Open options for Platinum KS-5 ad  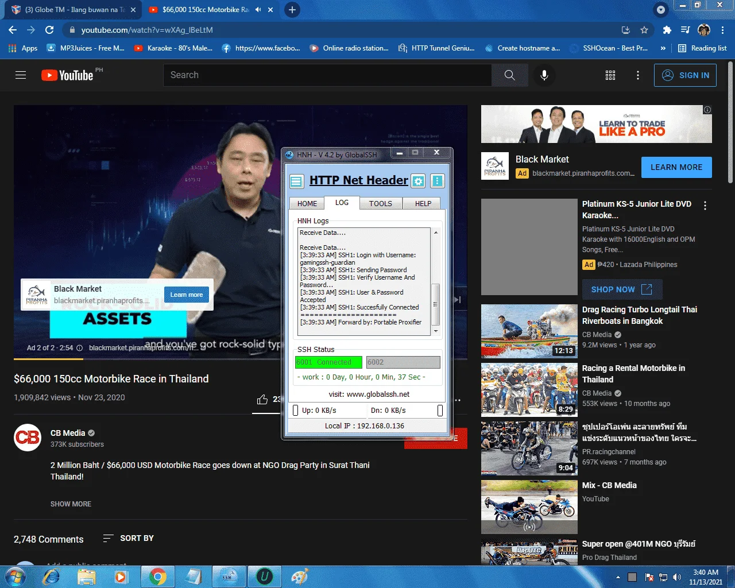[705, 206]
